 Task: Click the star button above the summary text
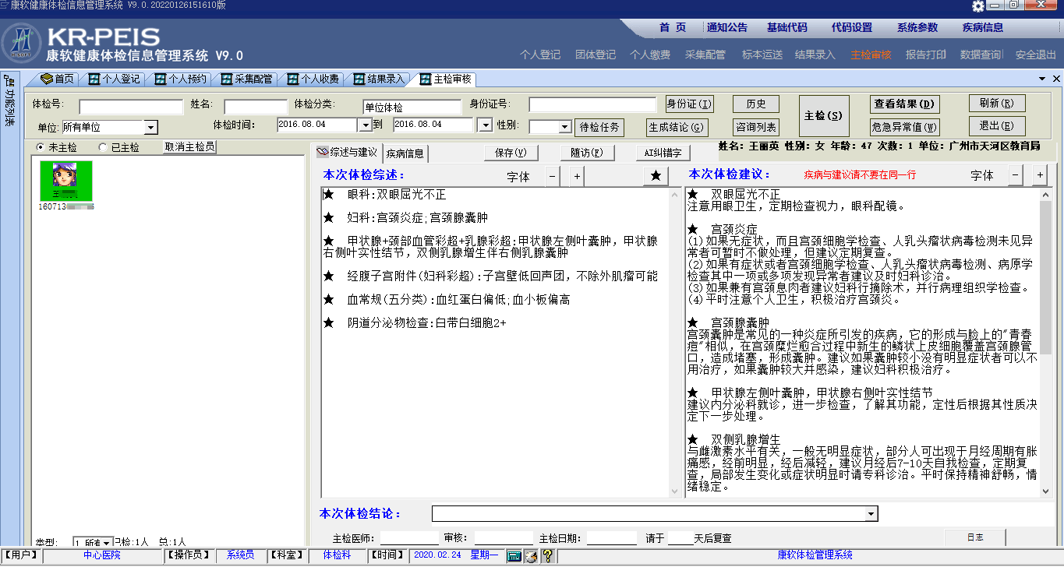656,177
